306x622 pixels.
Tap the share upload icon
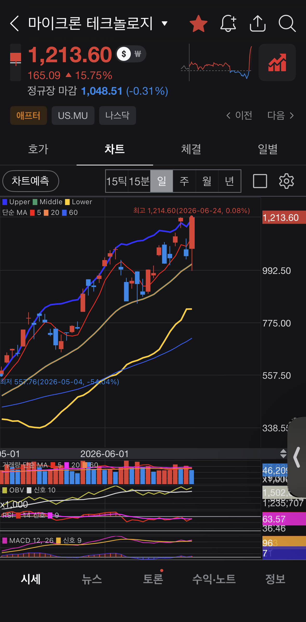click(x=258, y=23)
